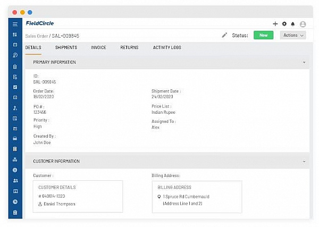The height and width of the screenshot is (227, 319).
Task: Open the plain calendar icon below dashboard
Action: pyautogui.click(x=15, y=45)
